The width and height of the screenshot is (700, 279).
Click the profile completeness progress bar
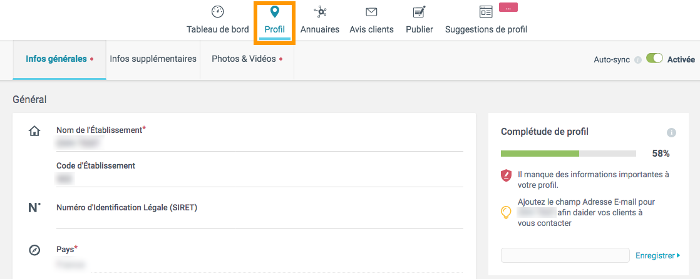[x=568, y=153]
